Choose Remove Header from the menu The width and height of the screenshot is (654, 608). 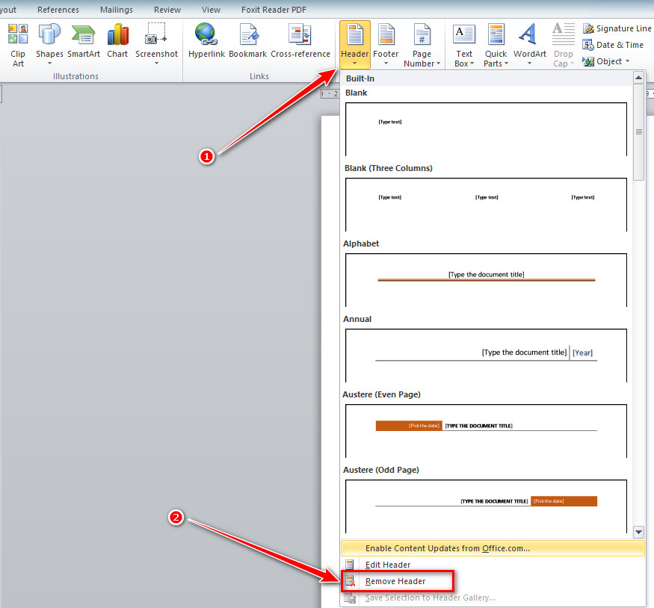point(395,581)
